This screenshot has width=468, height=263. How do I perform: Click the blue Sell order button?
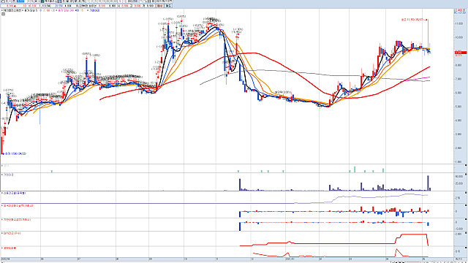(168, 6)
